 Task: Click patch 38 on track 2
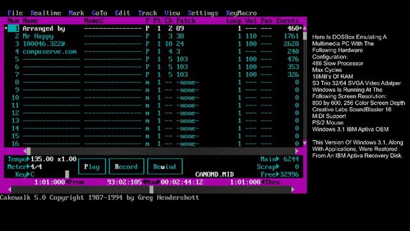(x=180, y=36)
